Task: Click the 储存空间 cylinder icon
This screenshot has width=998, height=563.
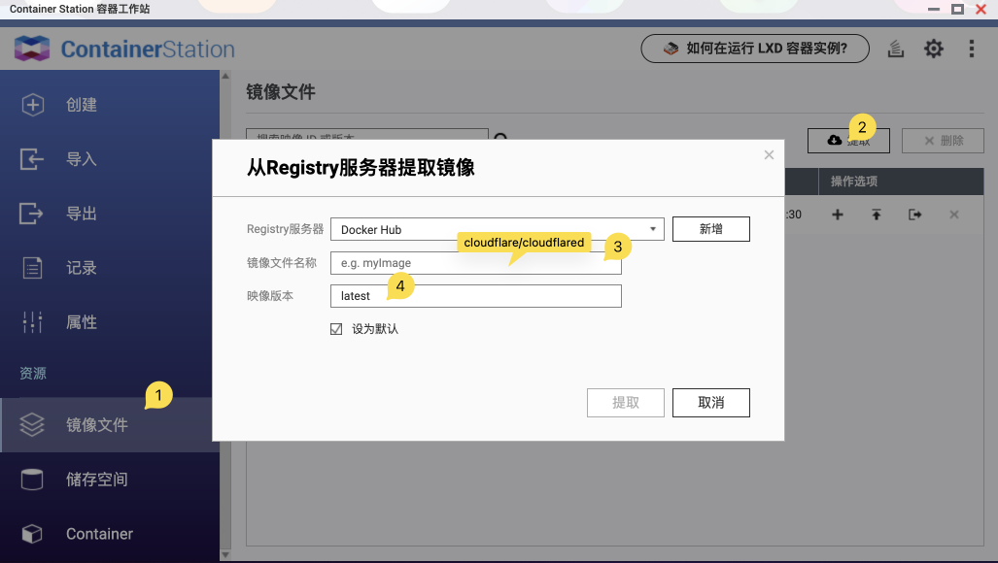Action: click(x=32, y=480)
